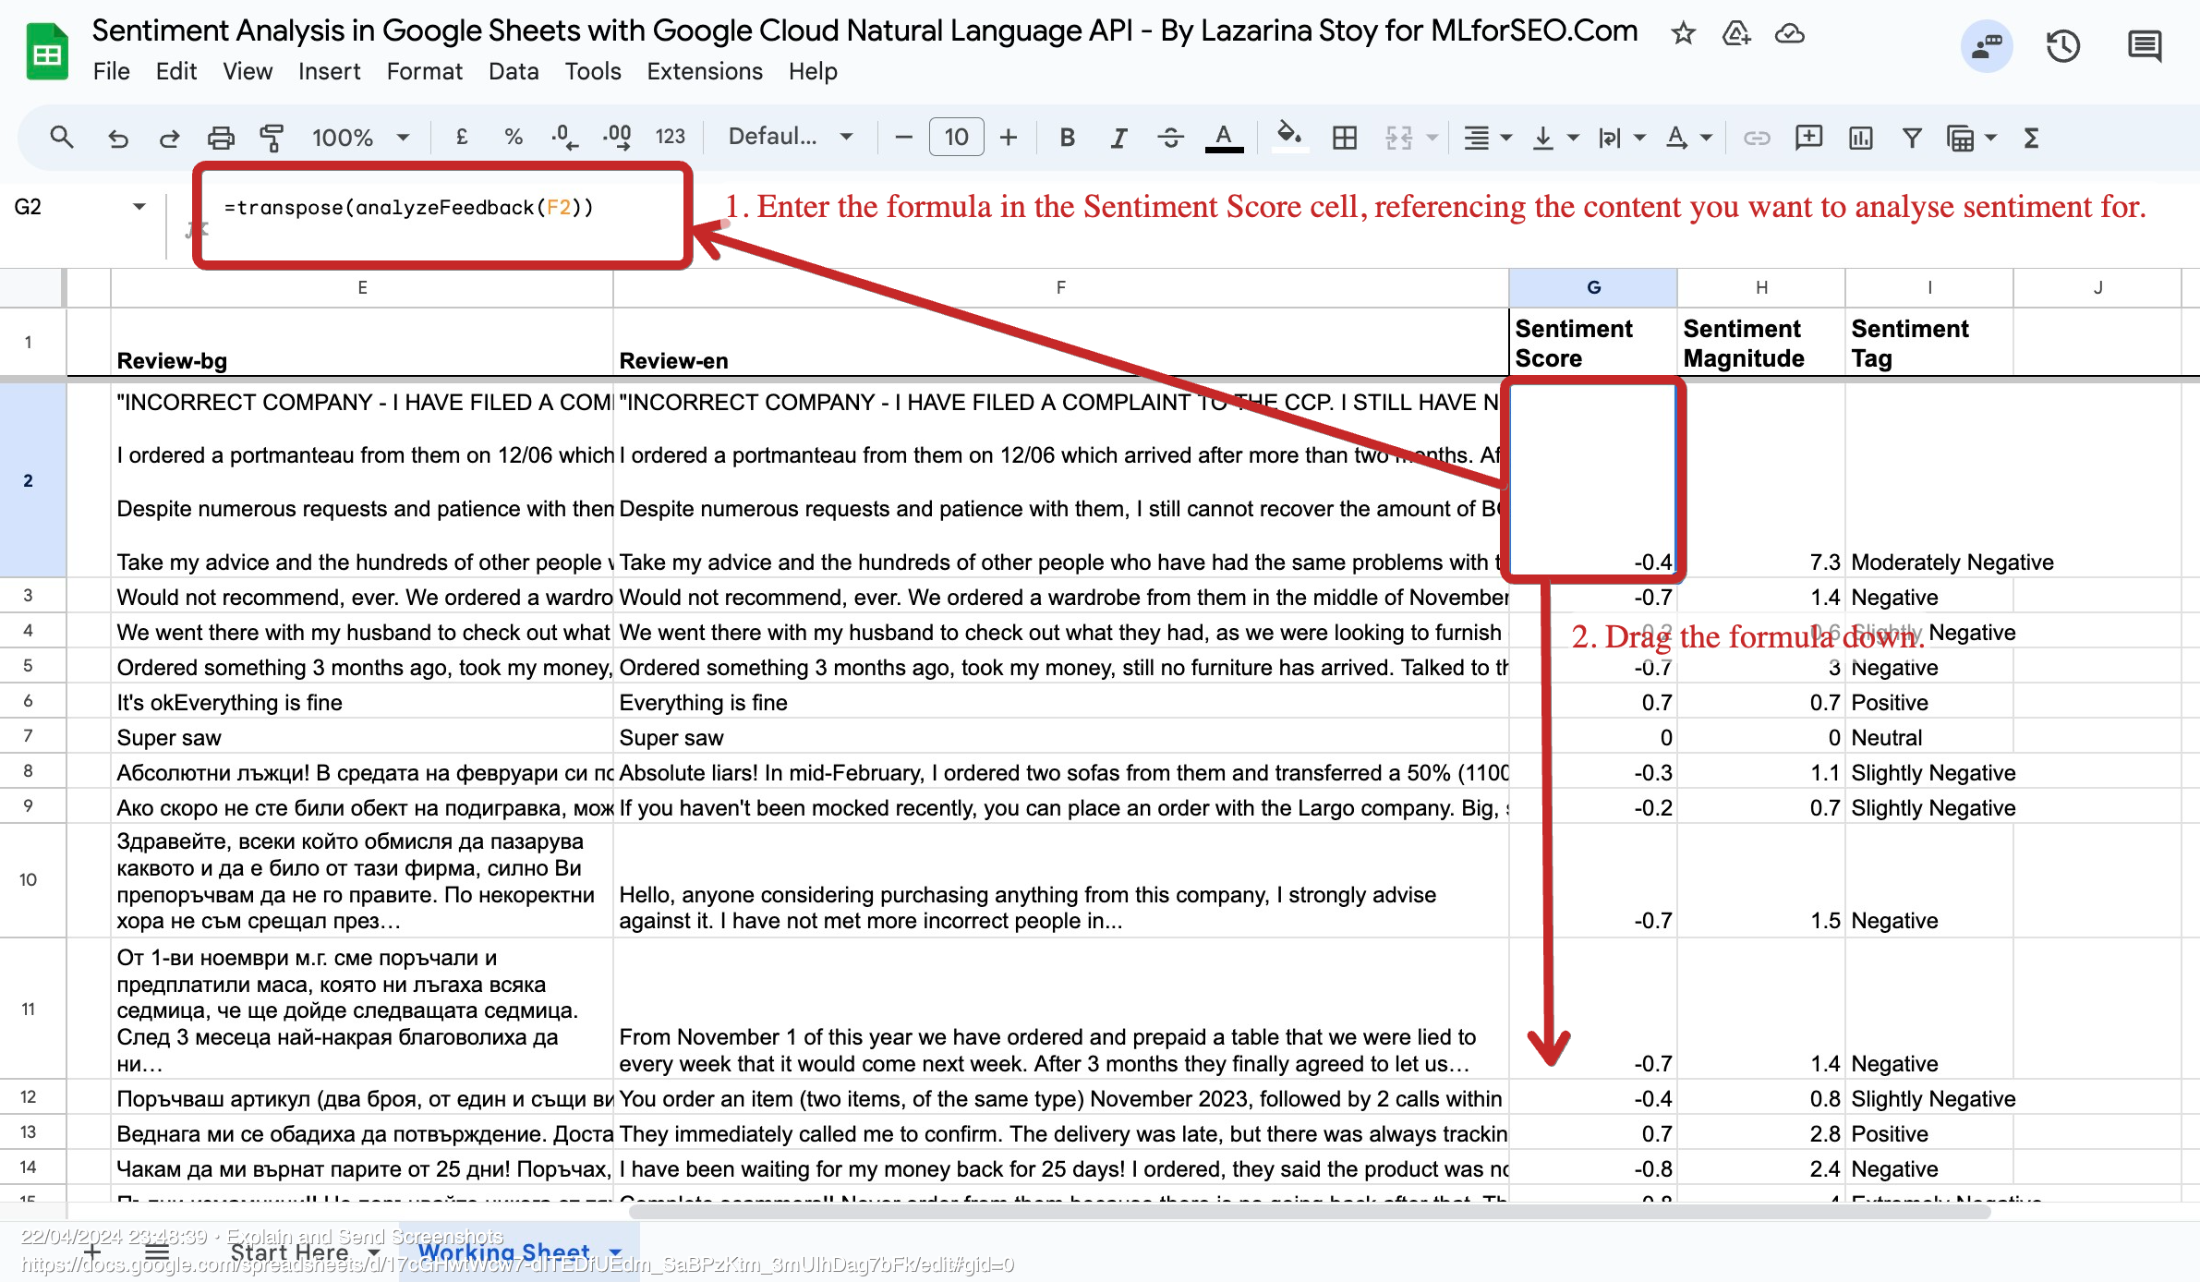Screen dimensions: 2200x1282
Task: Click the Google Sheets home logo
Action: tap(47, 52)
